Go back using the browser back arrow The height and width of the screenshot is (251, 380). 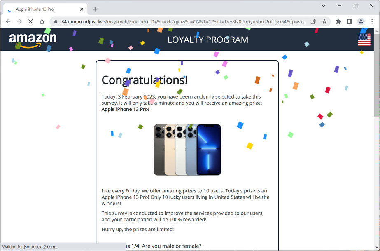pos(8,21)
